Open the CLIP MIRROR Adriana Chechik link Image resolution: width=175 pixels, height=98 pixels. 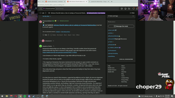click(75, 25)
